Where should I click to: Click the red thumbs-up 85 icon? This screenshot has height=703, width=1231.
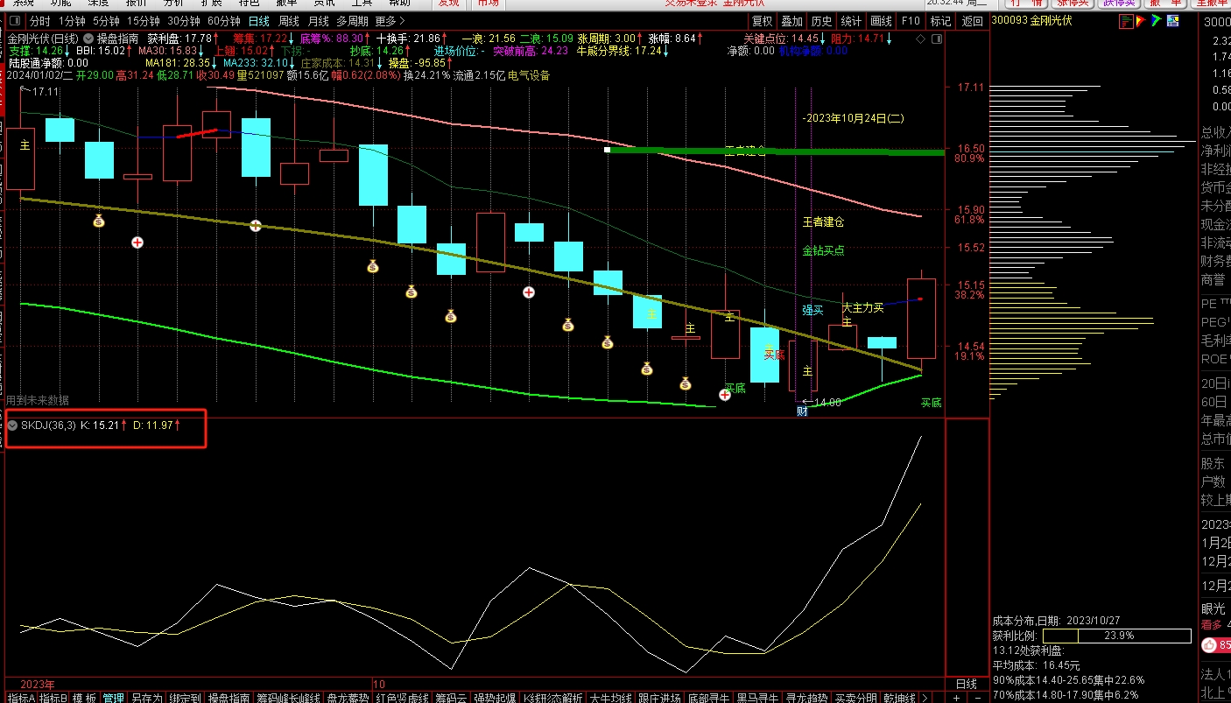click(x=1215, y=645)
